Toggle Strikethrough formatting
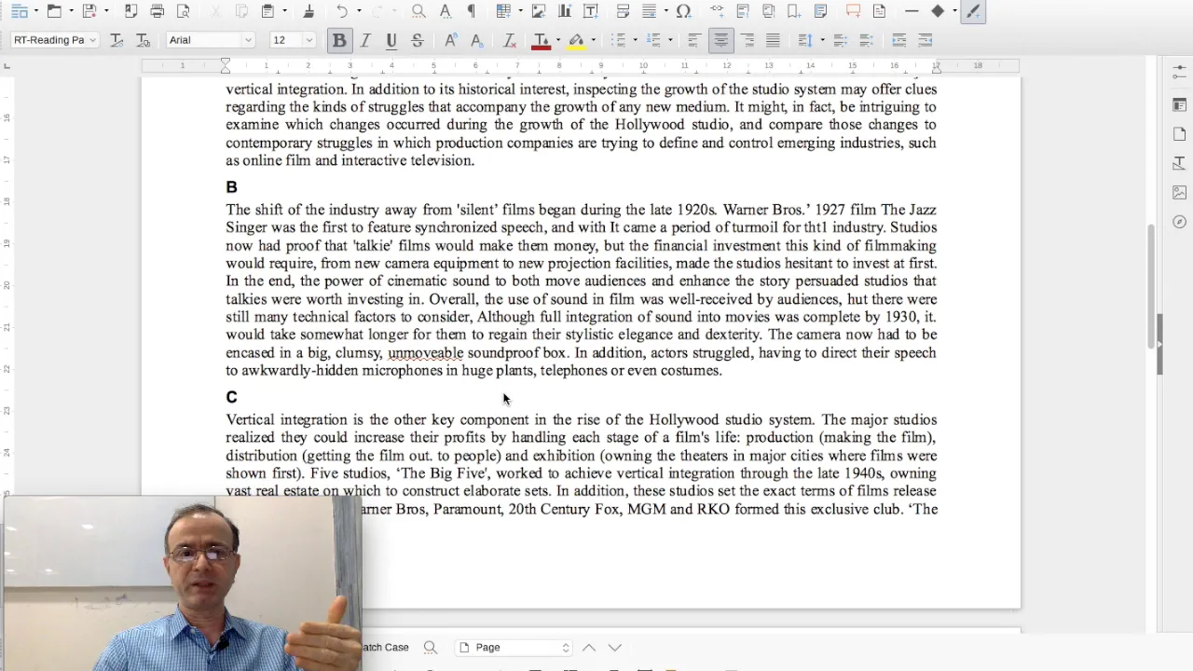Screen dimensions: 1193x671 [418, 40]
